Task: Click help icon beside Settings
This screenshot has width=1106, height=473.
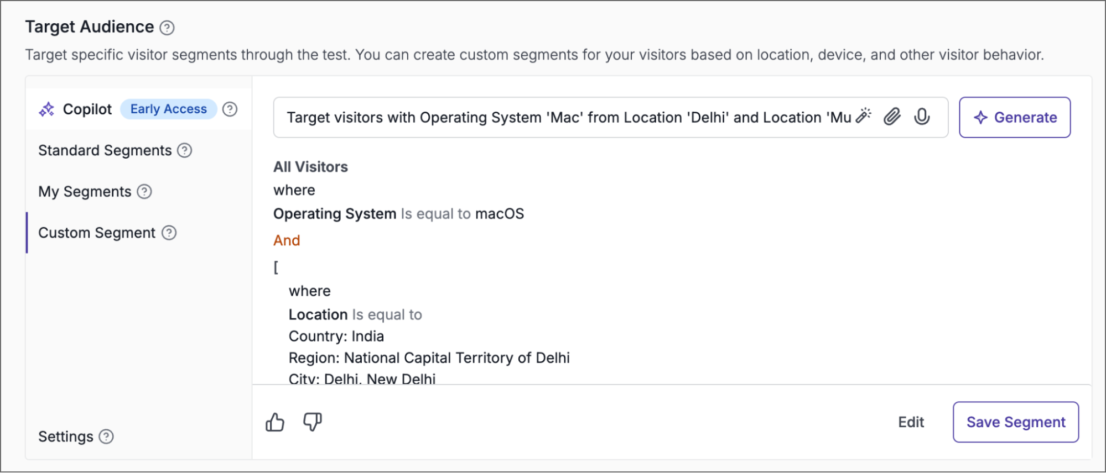Action: (106, 437)
